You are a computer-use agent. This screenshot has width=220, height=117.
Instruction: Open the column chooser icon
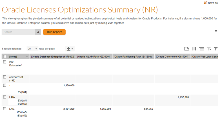tap(194, 49)
